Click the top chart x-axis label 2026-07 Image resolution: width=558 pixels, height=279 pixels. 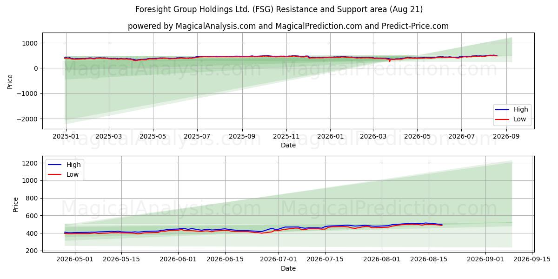461,137
